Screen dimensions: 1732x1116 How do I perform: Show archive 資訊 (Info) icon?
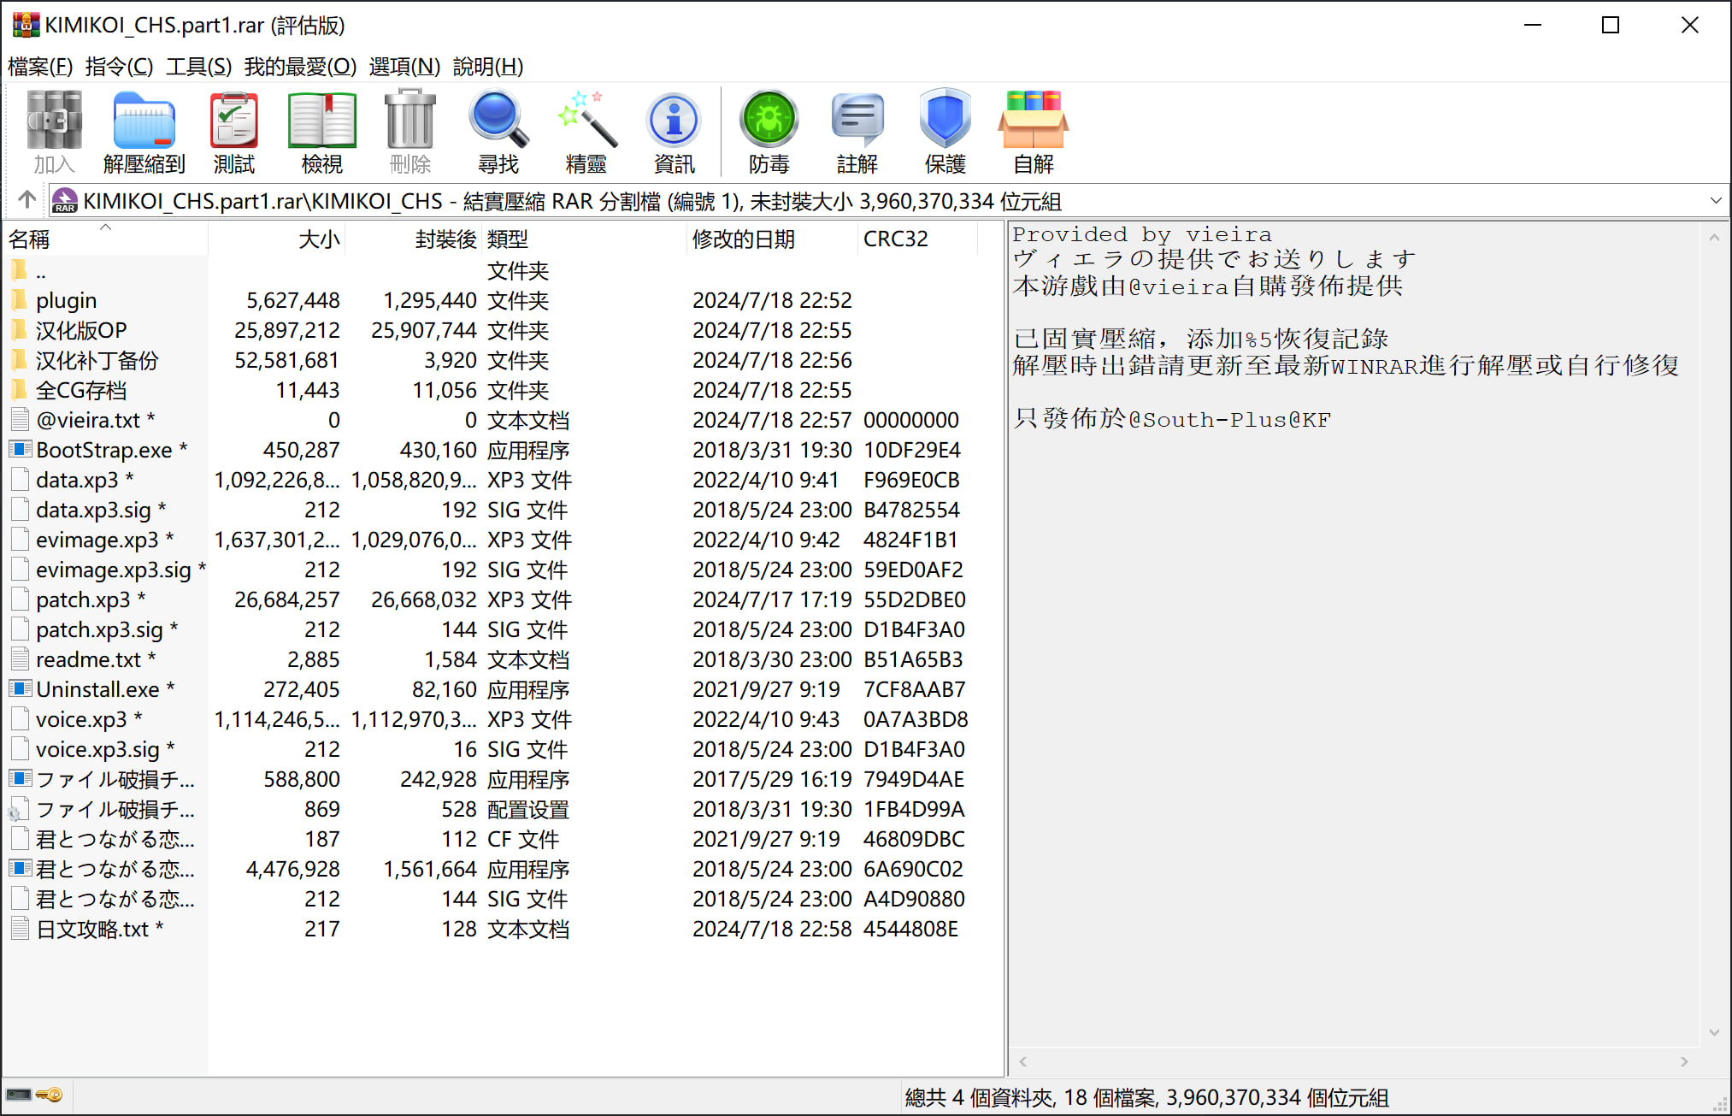(674, 132)
